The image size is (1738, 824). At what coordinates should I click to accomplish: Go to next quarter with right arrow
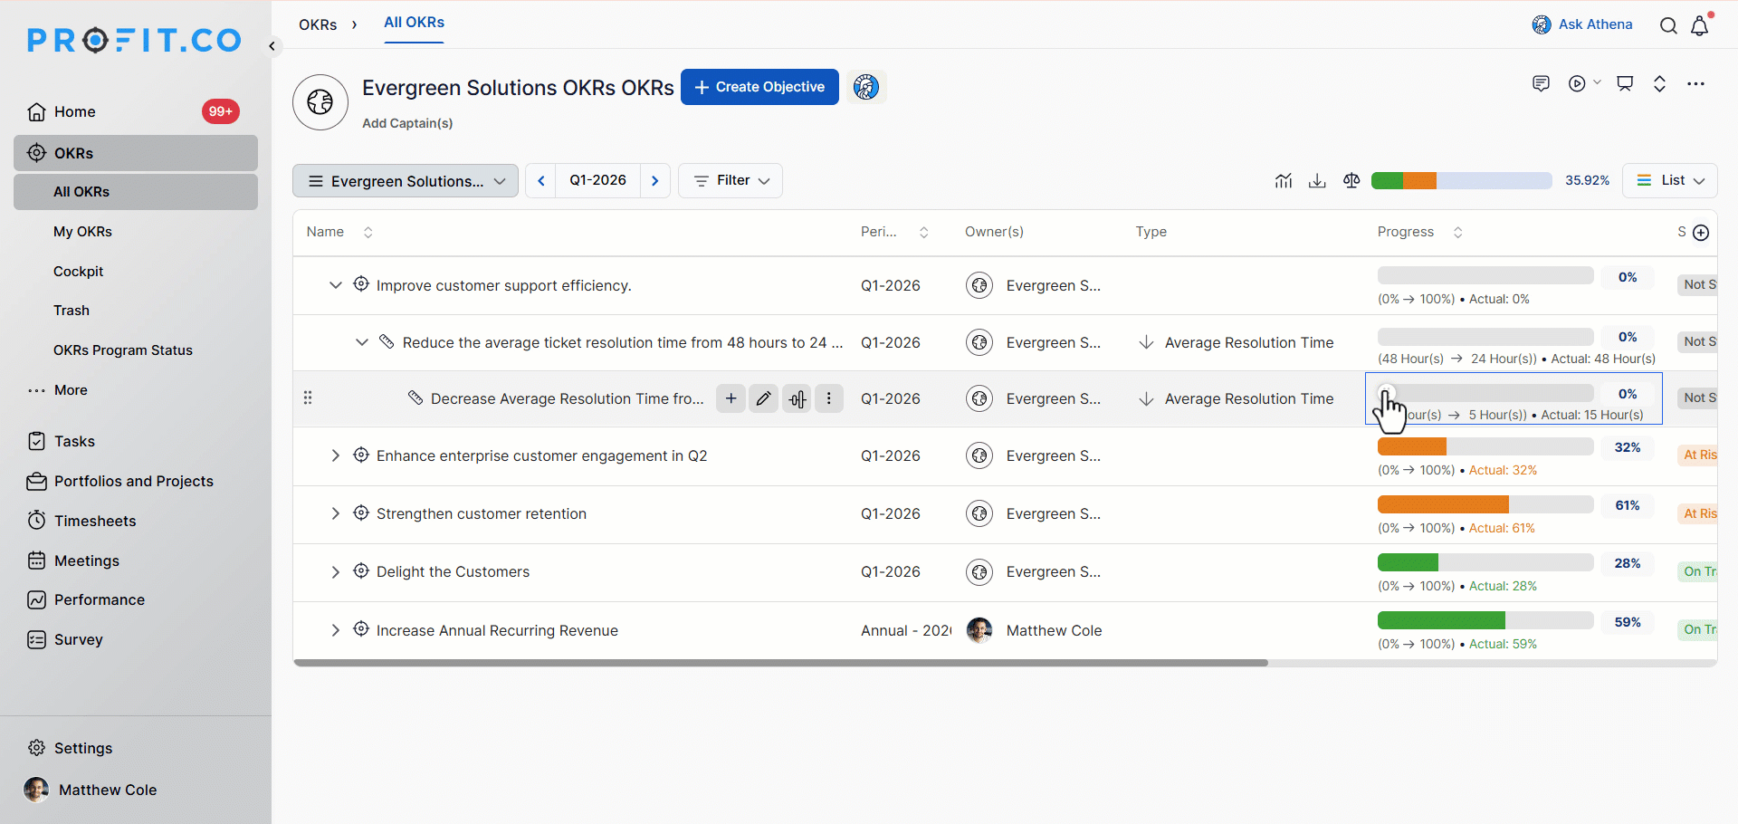point(654,181)
